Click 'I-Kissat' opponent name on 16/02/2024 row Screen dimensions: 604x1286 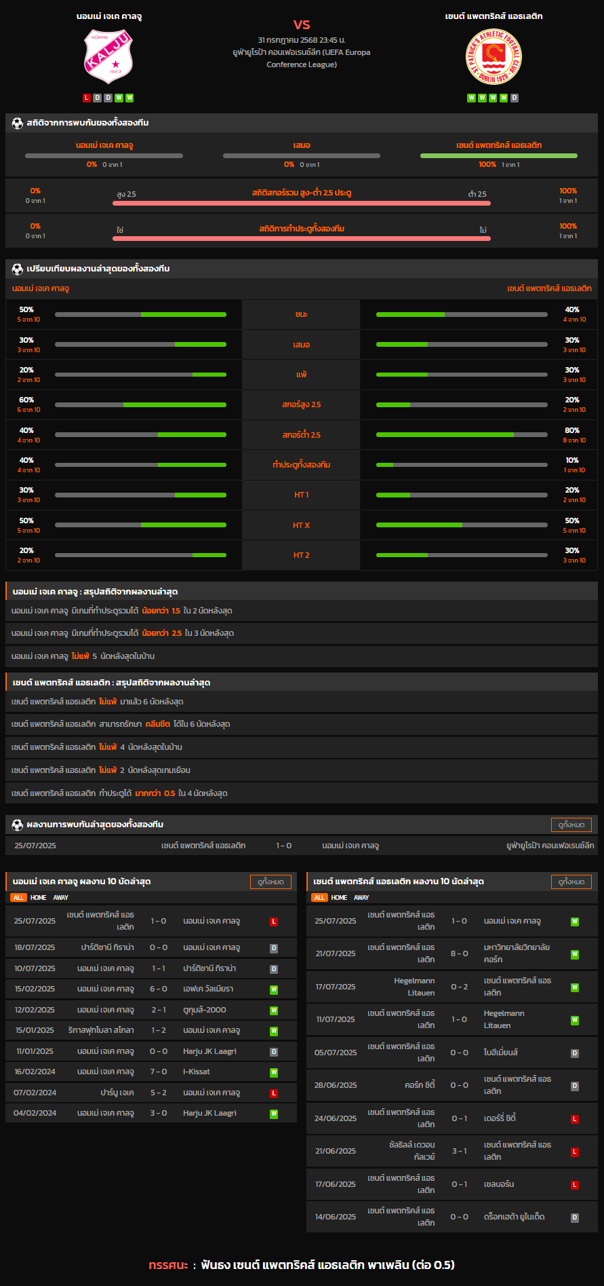click(x=197, y=1072)
